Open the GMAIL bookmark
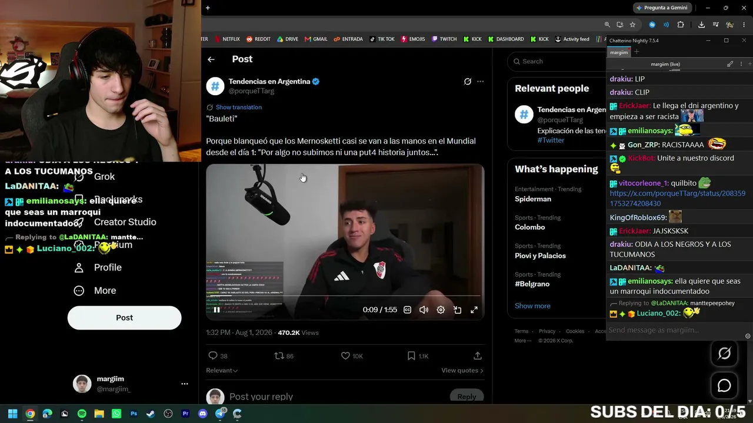The width and height of the screenshot is (753, 423). (x=316, y=39)
